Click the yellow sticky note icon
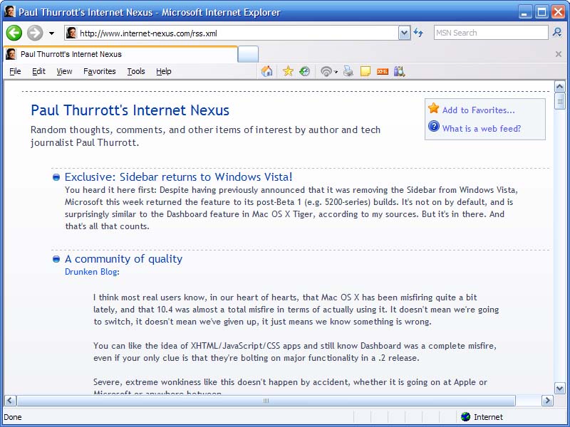This screenshot has height=427, width=570. (366, 71)
